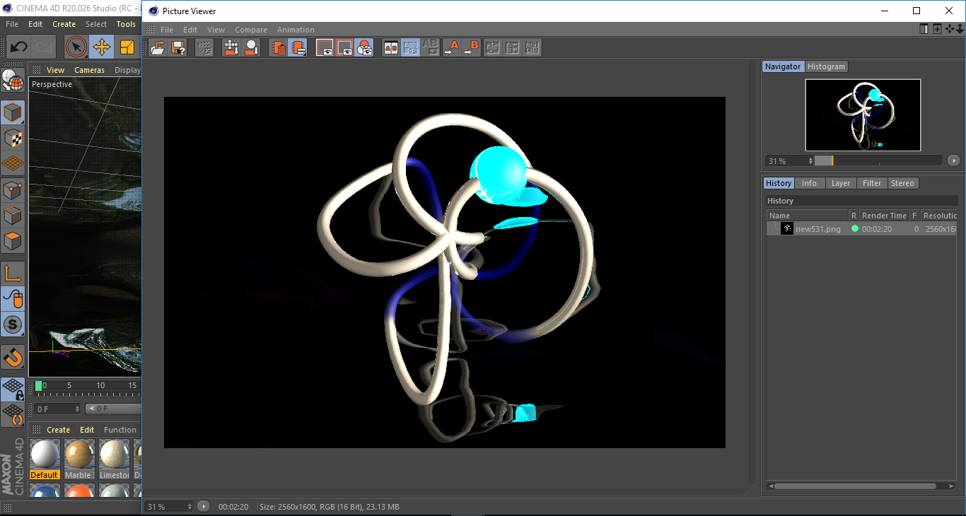Screen dimensions: 966x516
Task: Toggle the highlighted auto-clear history icon
Action: (x=298, y=48)
